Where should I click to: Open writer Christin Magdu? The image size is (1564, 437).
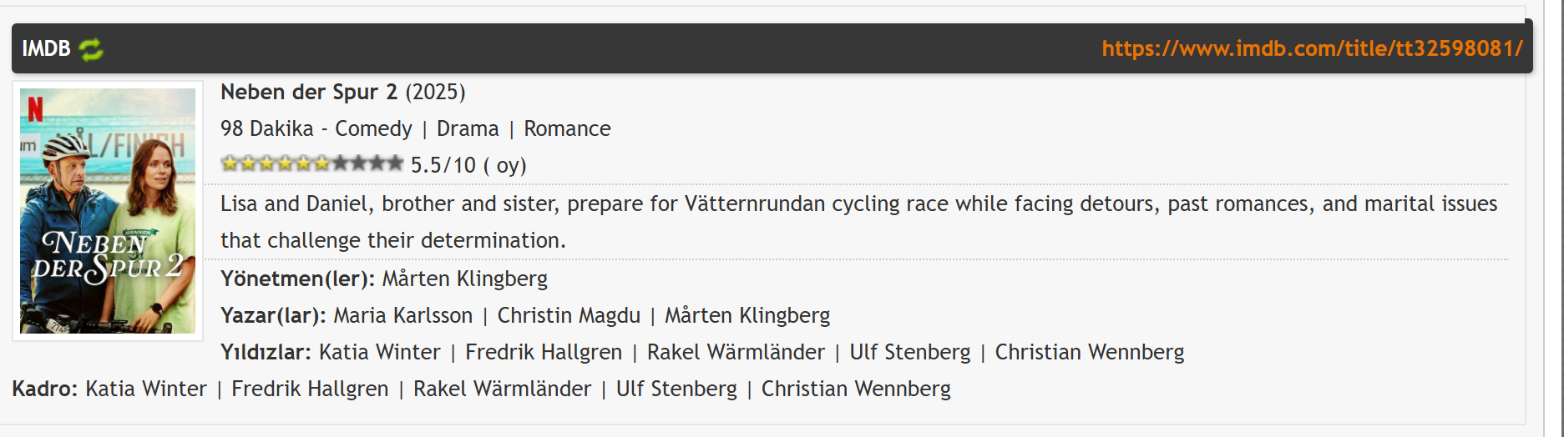(x=569, y=315)
